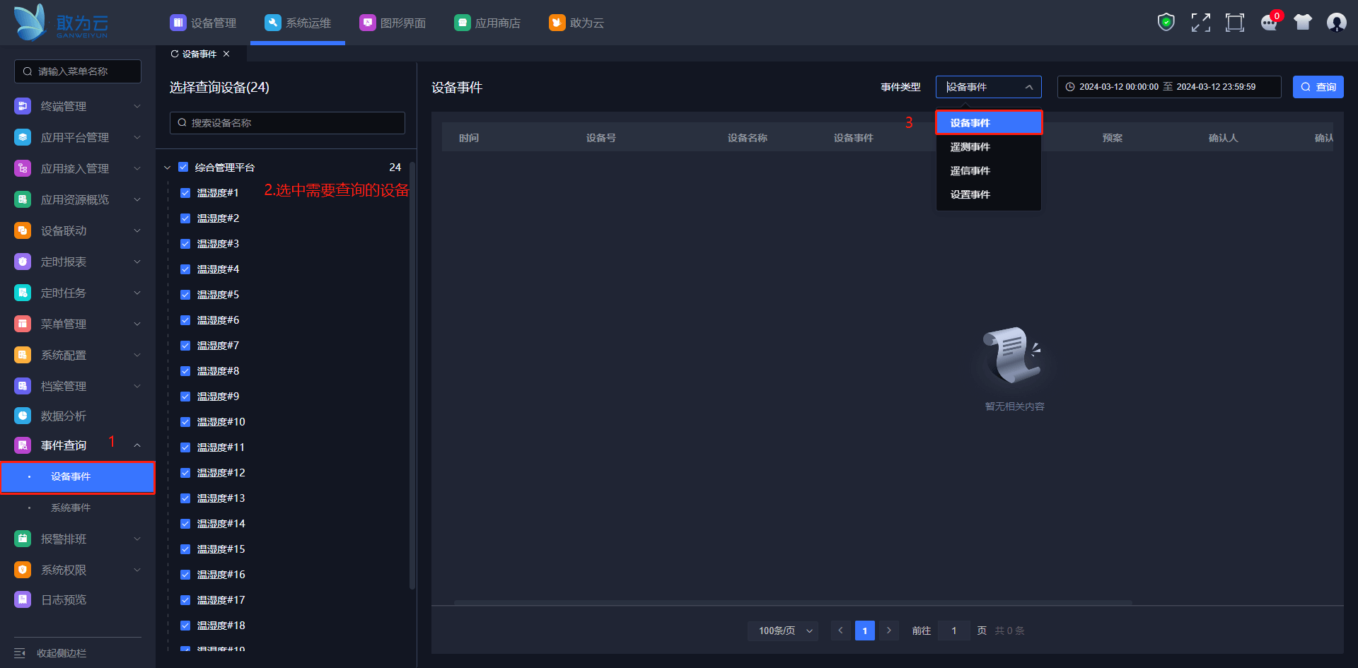Screen dimensions: 1358x668
Task: Uncheck the 温湿度#1 checkbox
Action: [185, 193]
